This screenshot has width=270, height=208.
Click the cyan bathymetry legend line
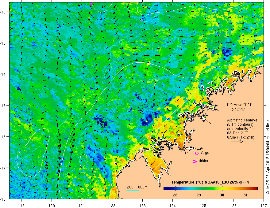pyautogui.click(x=133, y=190)
